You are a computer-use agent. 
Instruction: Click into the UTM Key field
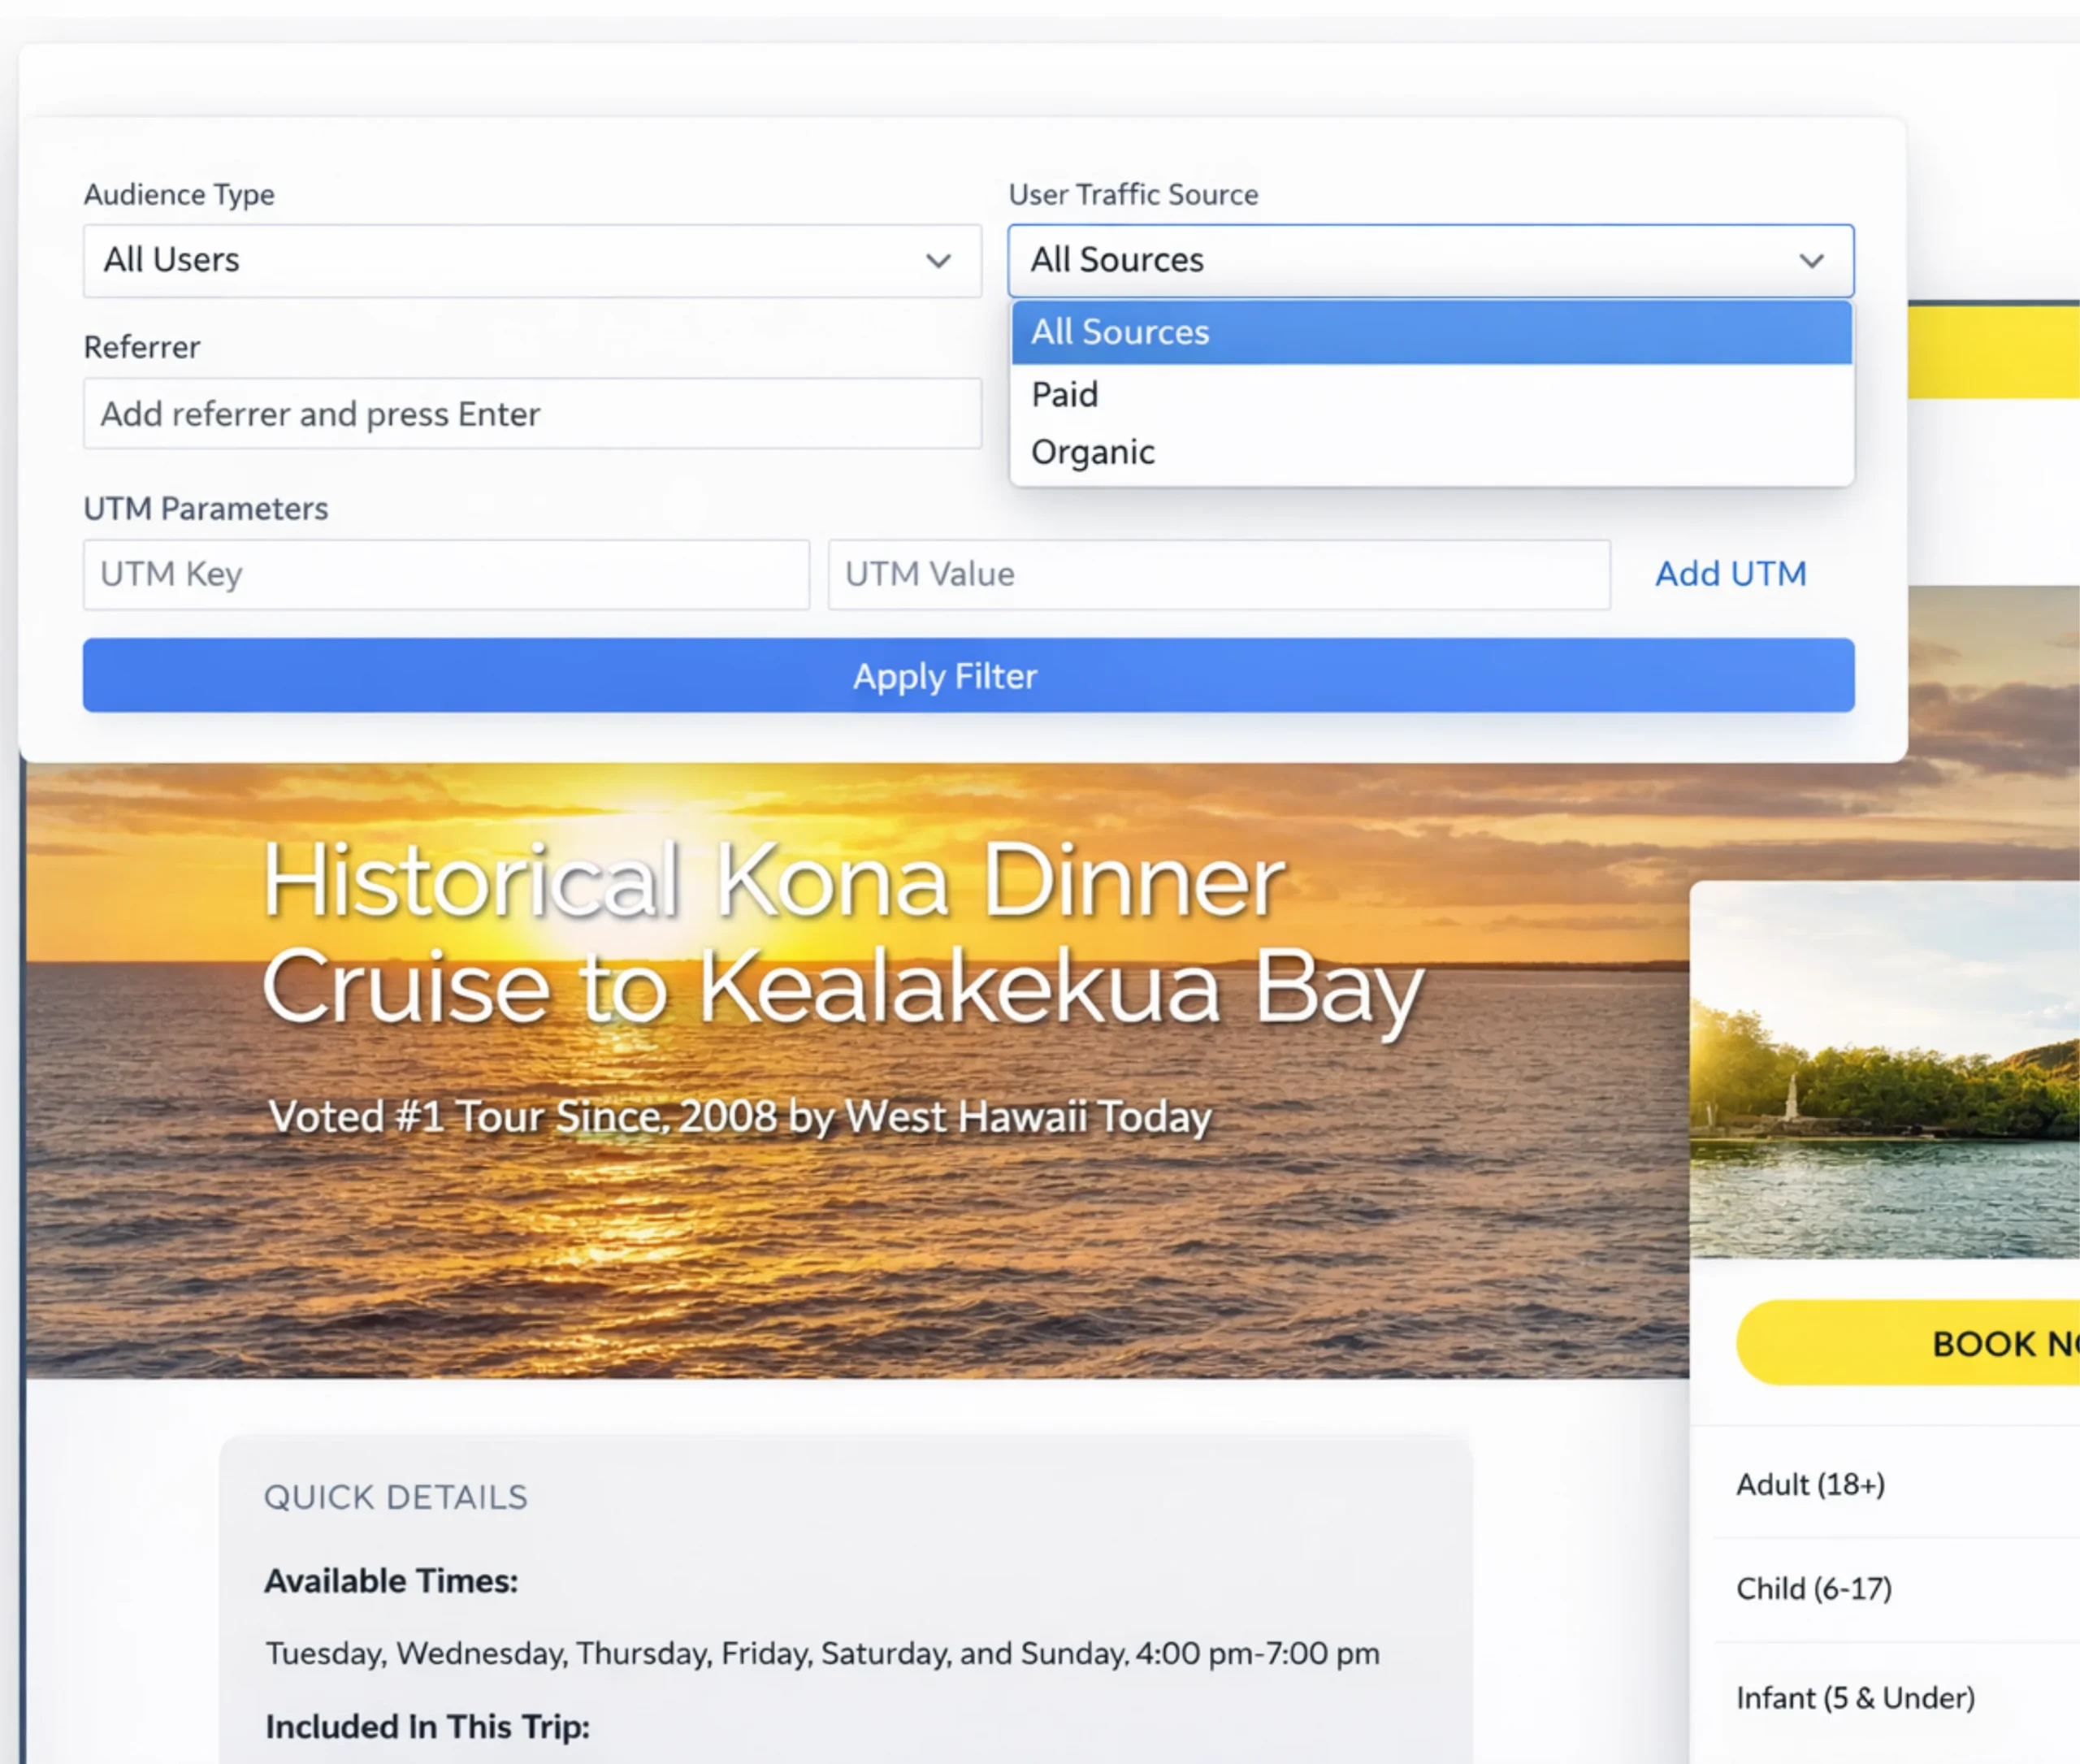445,574
